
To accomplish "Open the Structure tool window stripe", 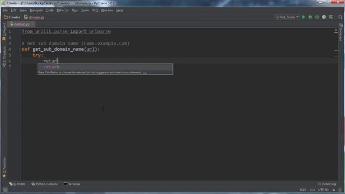I will 4,57.
